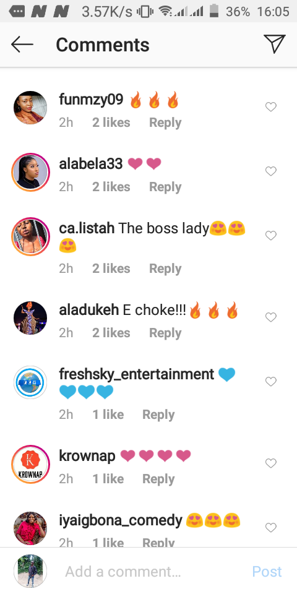Open freshsky_entertainment's globe avatar

[30, 382]
